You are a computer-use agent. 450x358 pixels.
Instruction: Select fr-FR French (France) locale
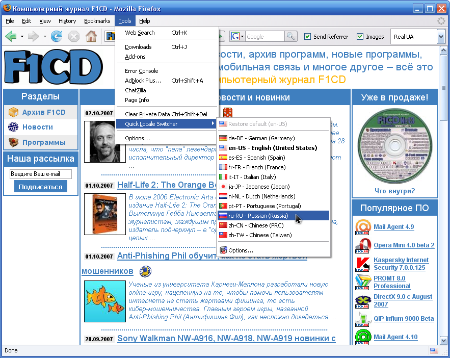[273, 167]
